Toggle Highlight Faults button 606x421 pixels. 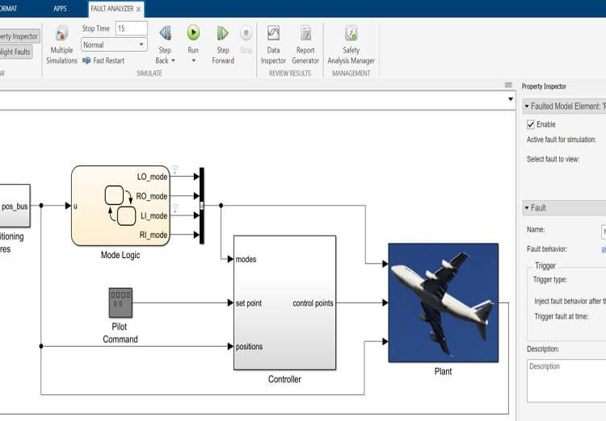point(16,52)
